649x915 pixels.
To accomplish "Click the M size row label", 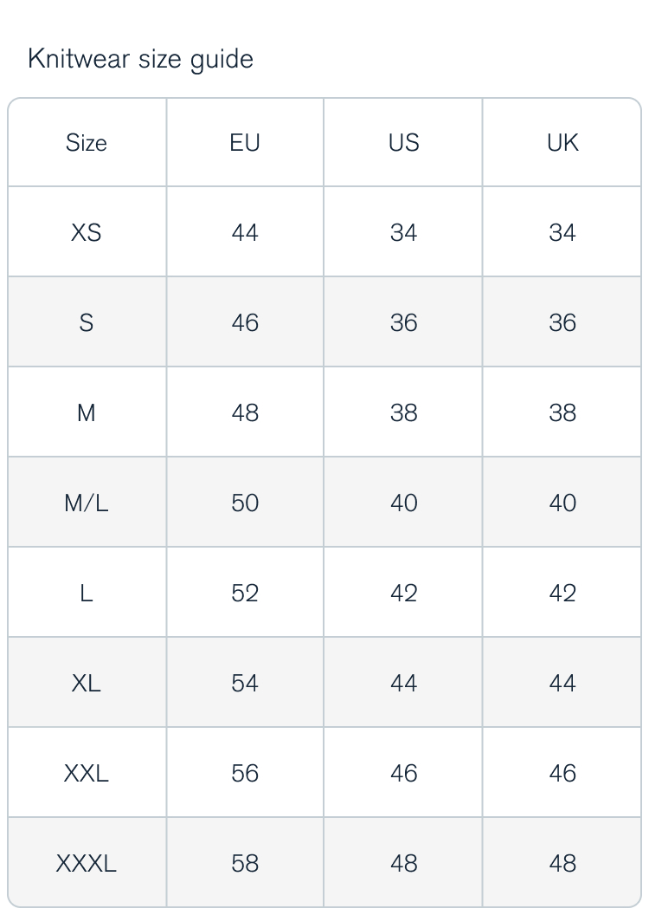I will [87, 413].
